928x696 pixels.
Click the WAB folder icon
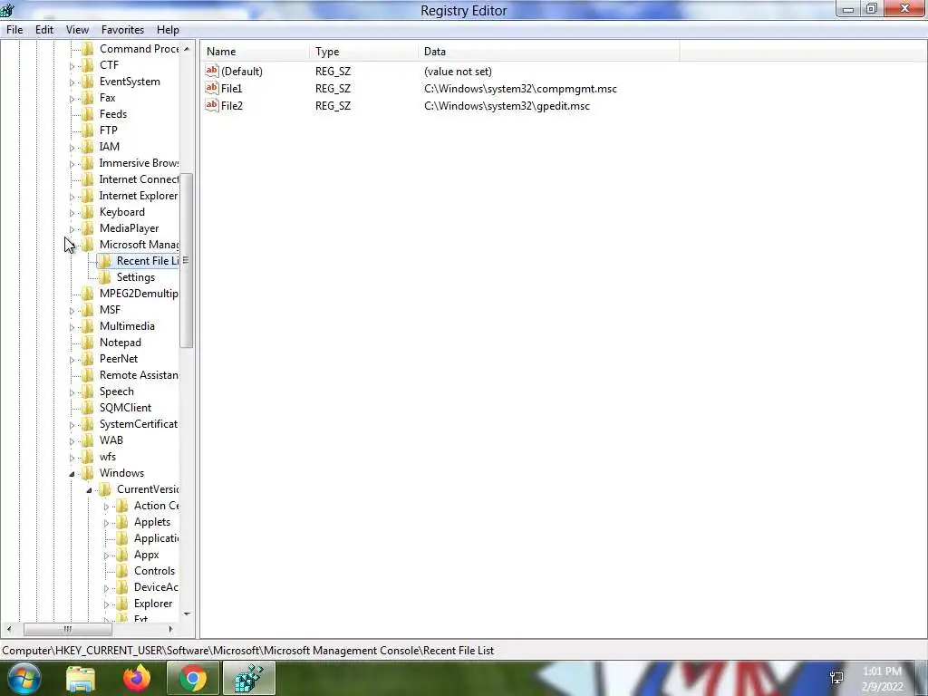pyautogui.click(x=88, y=440)
